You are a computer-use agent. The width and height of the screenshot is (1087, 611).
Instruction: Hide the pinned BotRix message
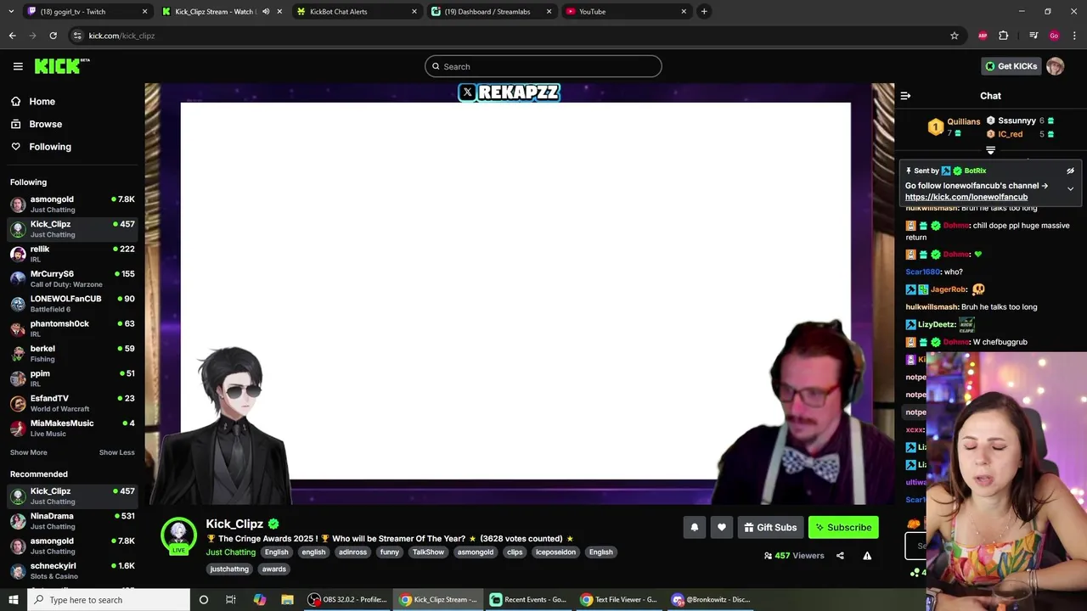click(1070, 171)
